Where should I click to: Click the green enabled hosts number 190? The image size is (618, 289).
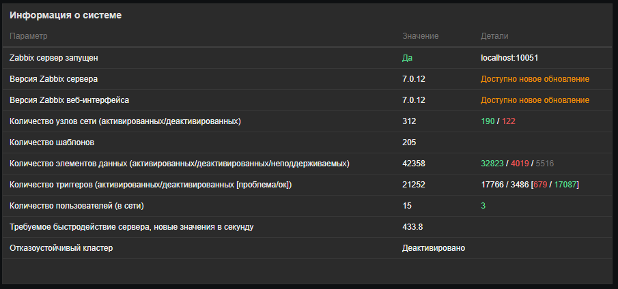click(x=488, y=121)
